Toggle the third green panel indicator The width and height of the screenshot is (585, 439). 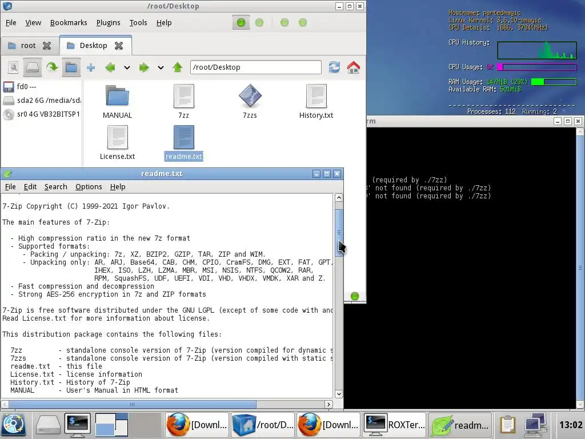point(285,23)
